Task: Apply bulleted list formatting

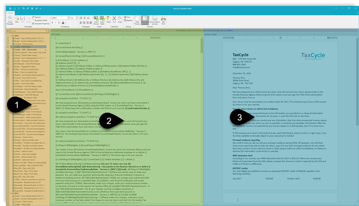Action: (81, 18)
